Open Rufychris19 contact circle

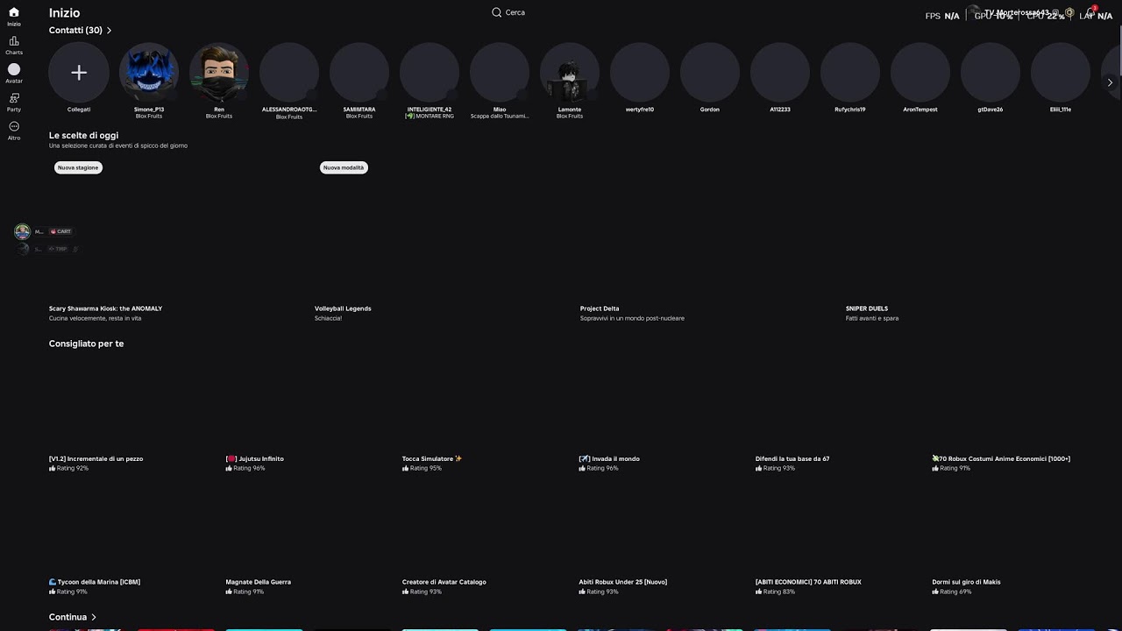850,73
